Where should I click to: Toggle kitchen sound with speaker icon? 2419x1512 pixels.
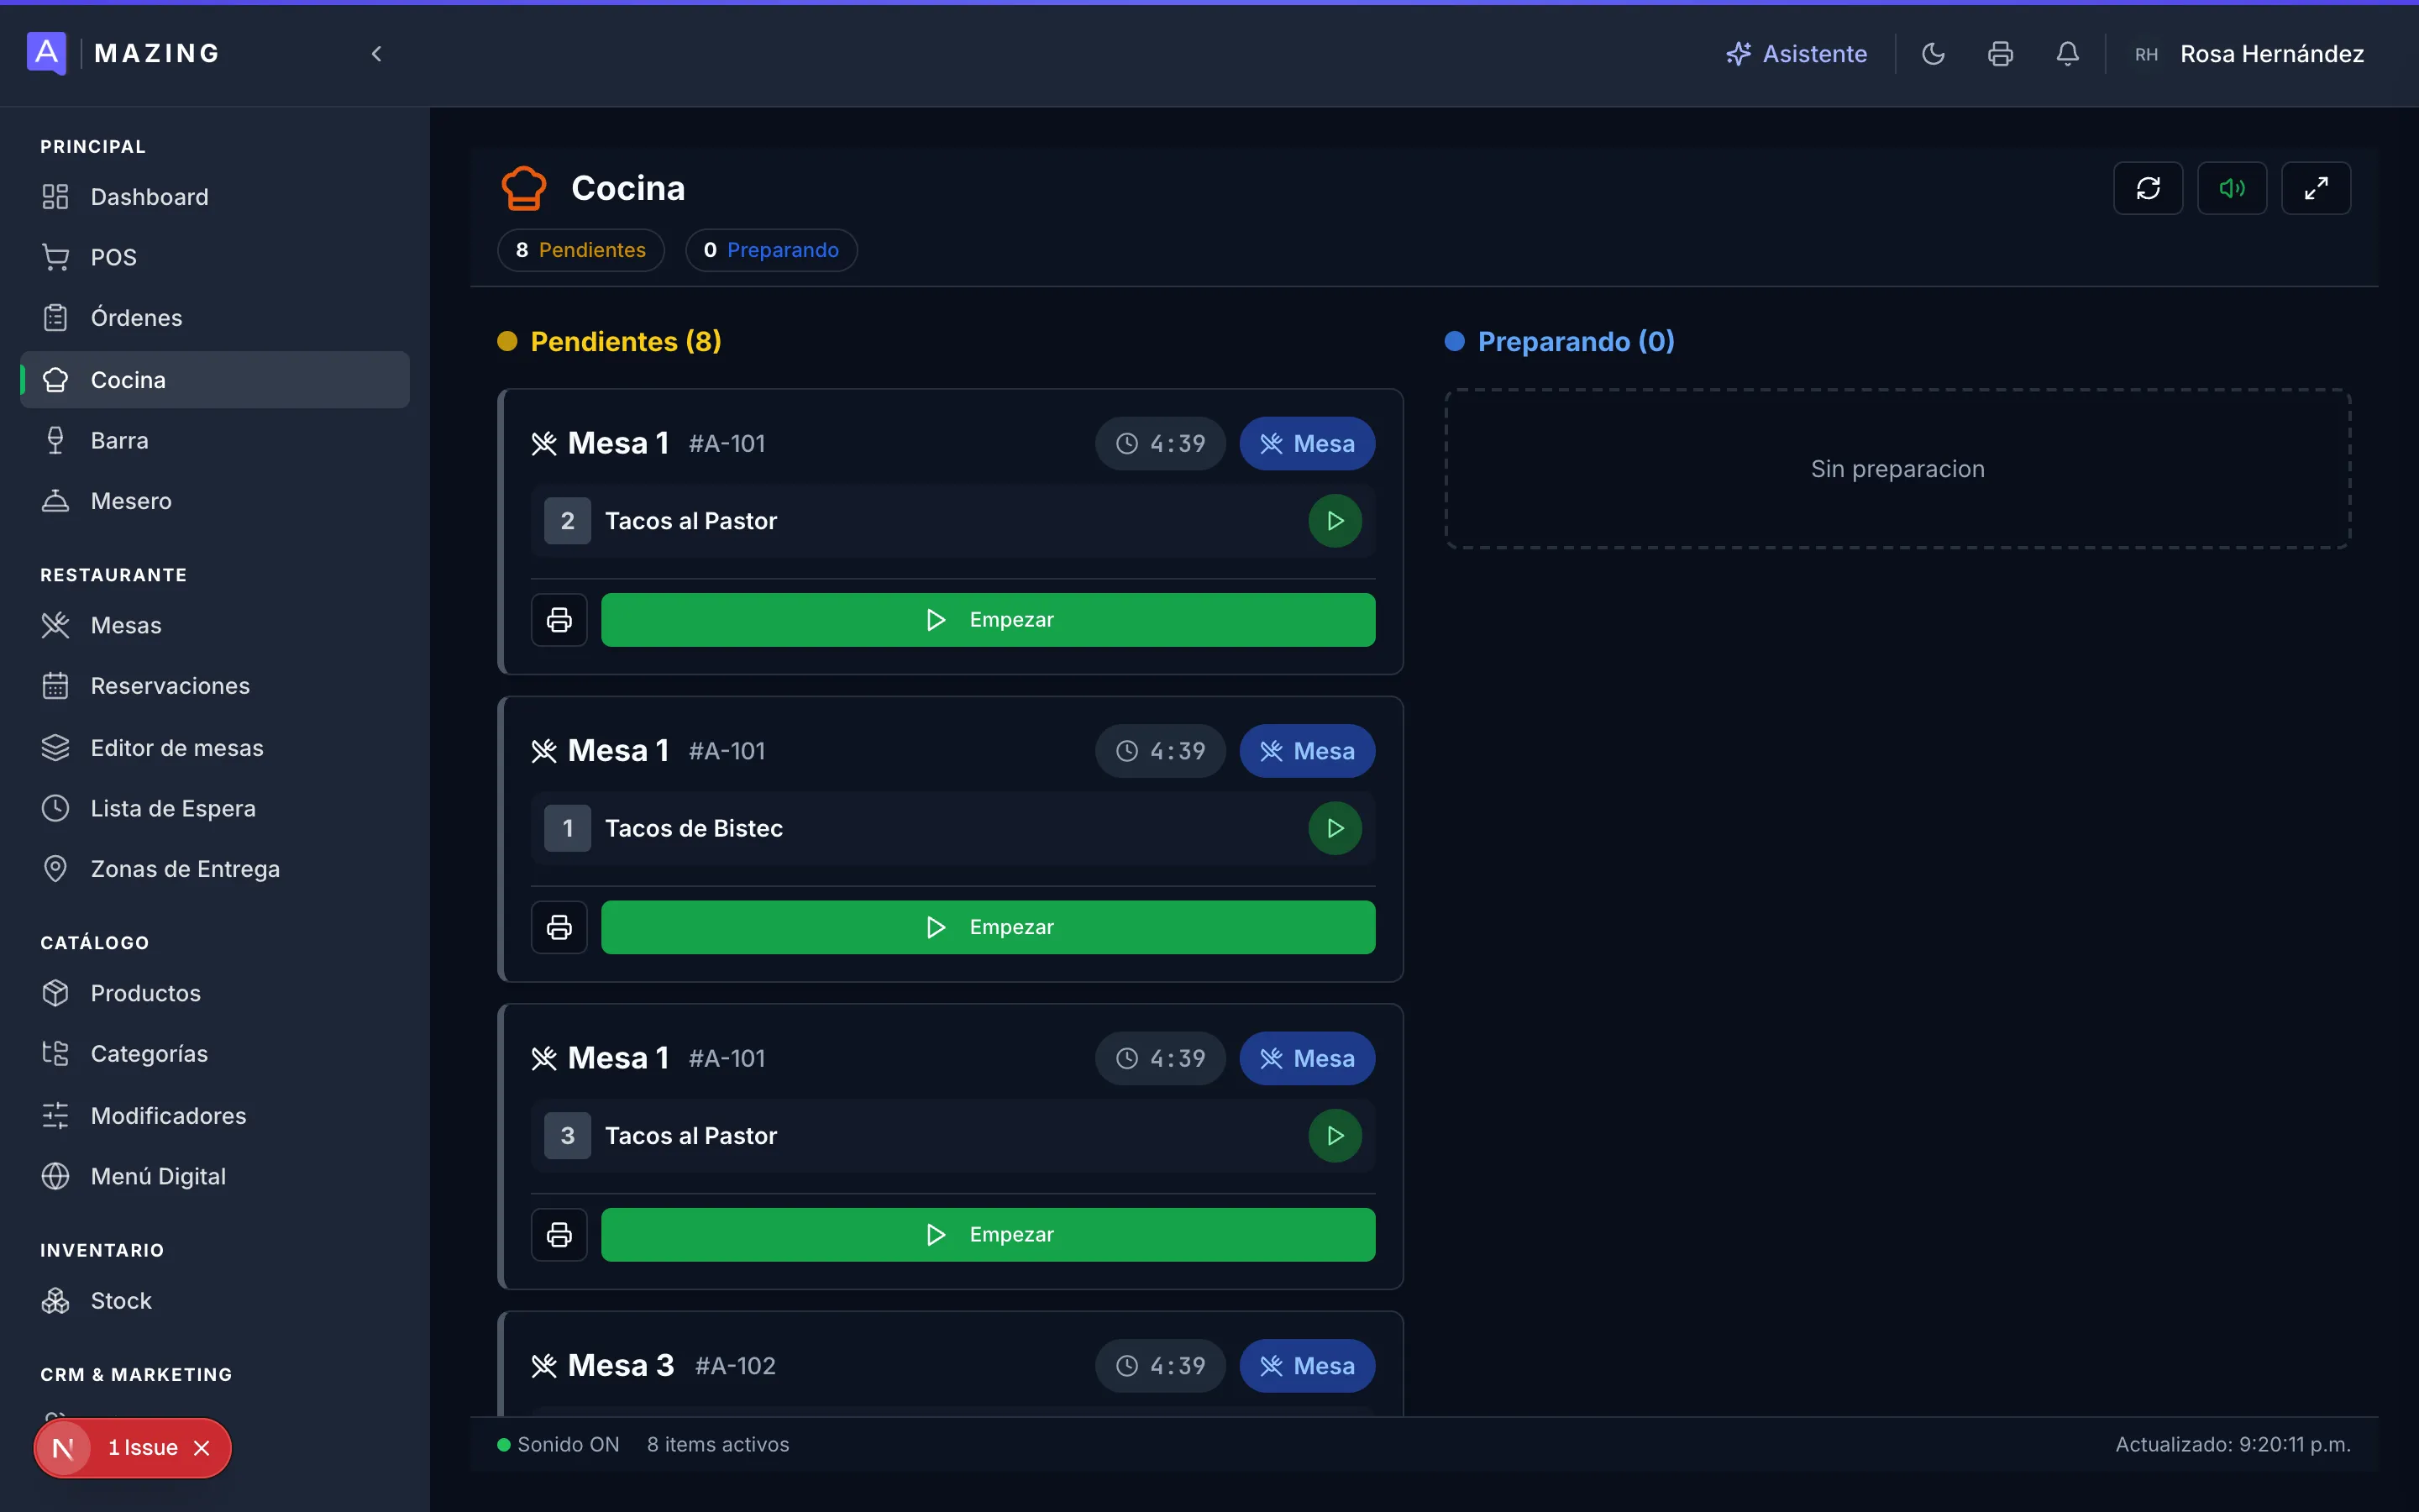tap(2232, 188)
